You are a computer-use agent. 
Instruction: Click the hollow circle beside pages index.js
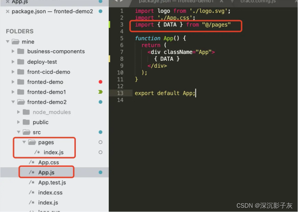point(101,152)
